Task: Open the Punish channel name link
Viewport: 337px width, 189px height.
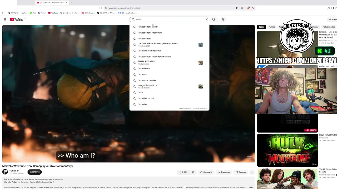Action: click(x=13, y=171)
